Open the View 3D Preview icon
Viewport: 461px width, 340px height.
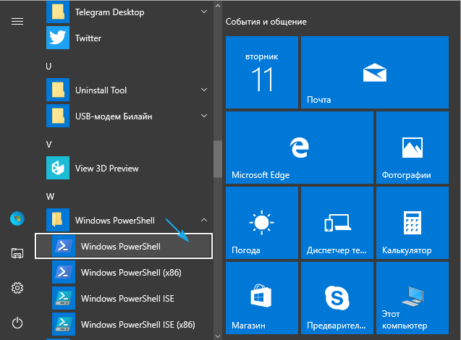coord(57,169)
